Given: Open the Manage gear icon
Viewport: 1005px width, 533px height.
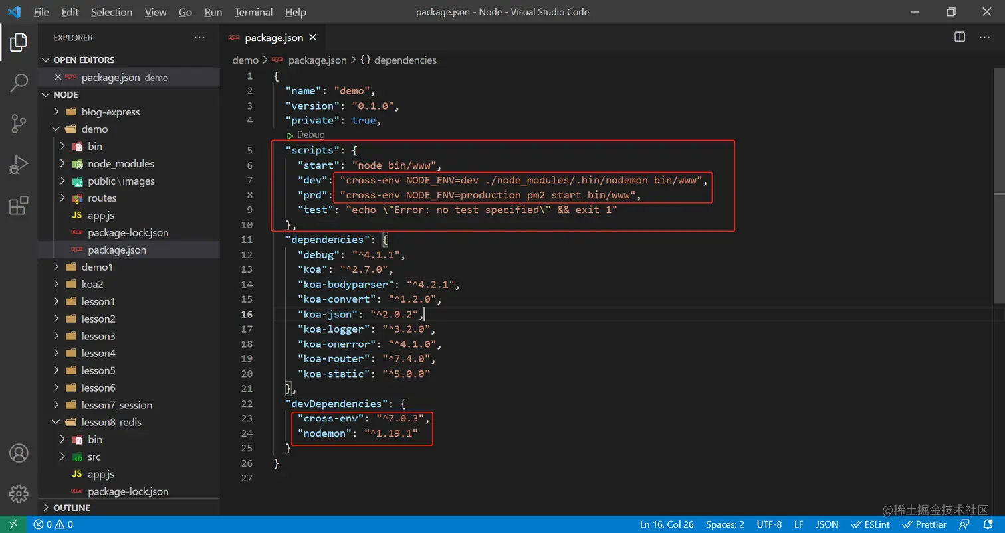Looking at the screenshot, I should tap(19, 493).
